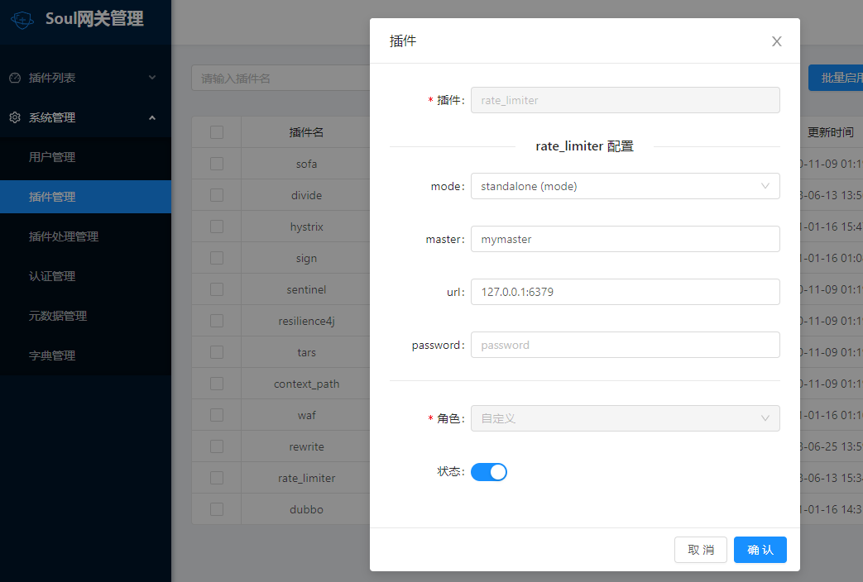Toggle the 状态 switch off
863x582 pixels.
[488, 470]
